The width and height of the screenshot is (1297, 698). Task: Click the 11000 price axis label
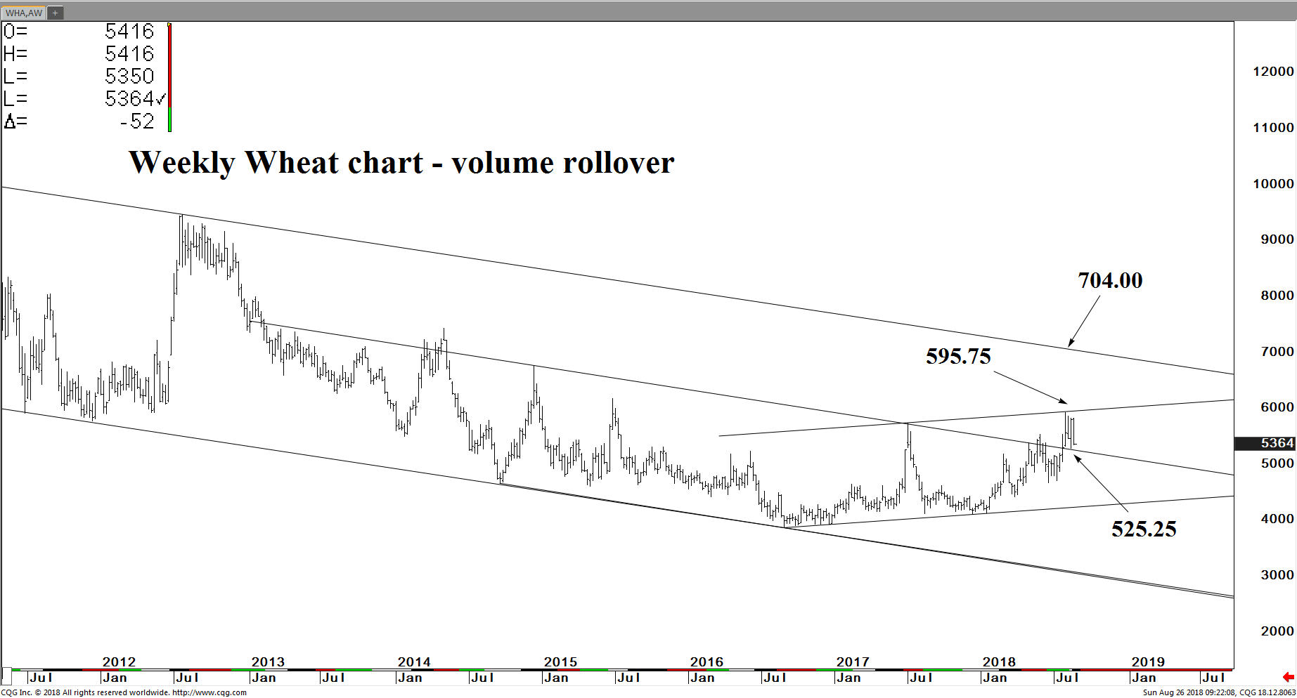tap(1273, 128)
